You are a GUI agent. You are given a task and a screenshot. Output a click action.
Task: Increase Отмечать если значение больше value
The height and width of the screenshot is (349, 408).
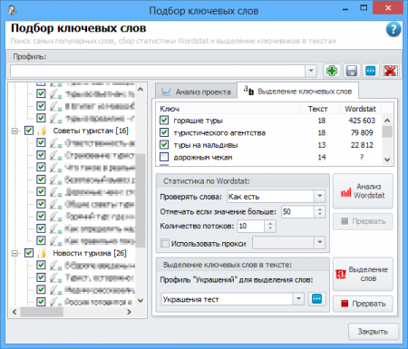click(x=319, y=208)
